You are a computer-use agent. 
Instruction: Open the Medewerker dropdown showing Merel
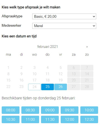tap(64, 26)
